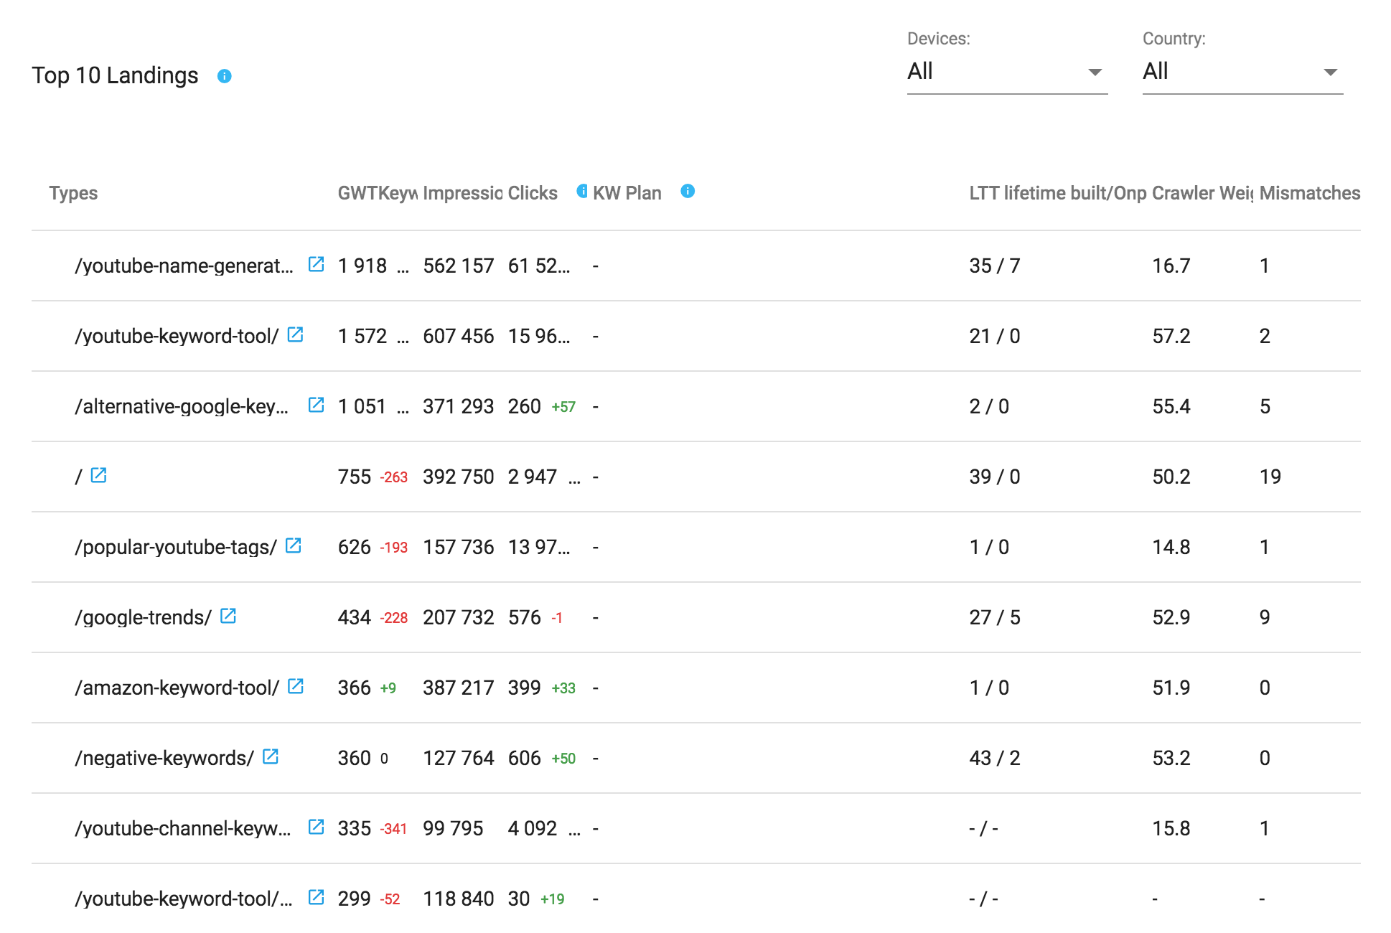Open external link for /youtube-name-generat... row
Viewport: 1391px width, 933px height.
(316, 264)
